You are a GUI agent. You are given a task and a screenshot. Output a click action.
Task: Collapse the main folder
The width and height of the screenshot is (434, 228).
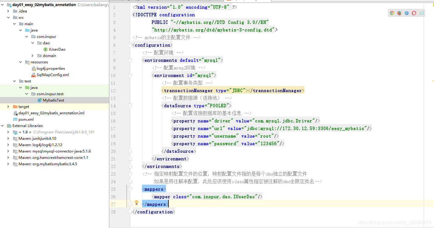pyautogui.click(x=15, y=24)
